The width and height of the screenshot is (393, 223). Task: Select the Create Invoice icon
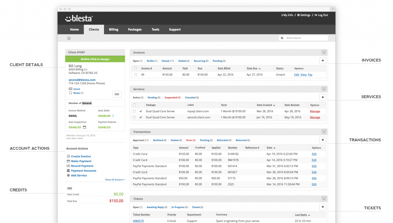[68, 156]
